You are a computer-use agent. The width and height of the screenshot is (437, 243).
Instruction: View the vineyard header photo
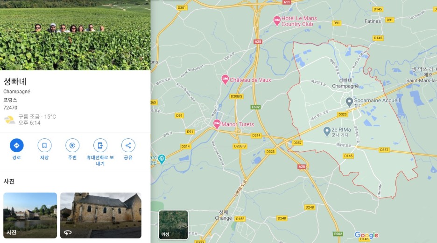(75, 35)
